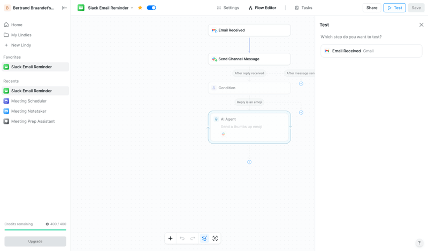Select the Send Channel Message node

(x=249, y=59)
